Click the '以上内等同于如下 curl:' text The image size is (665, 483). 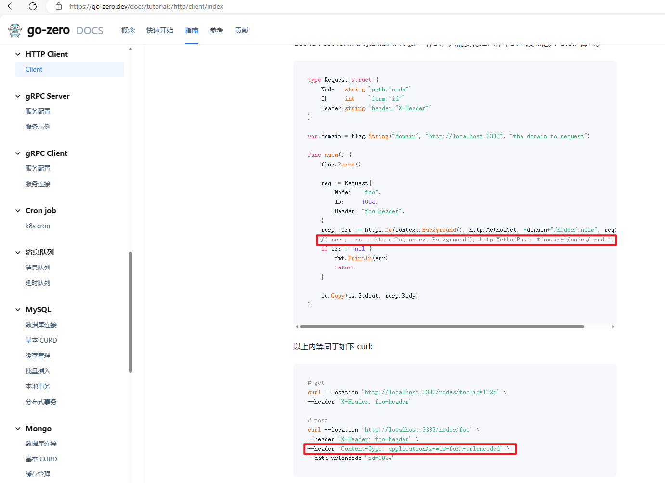[x=333, y=346]
